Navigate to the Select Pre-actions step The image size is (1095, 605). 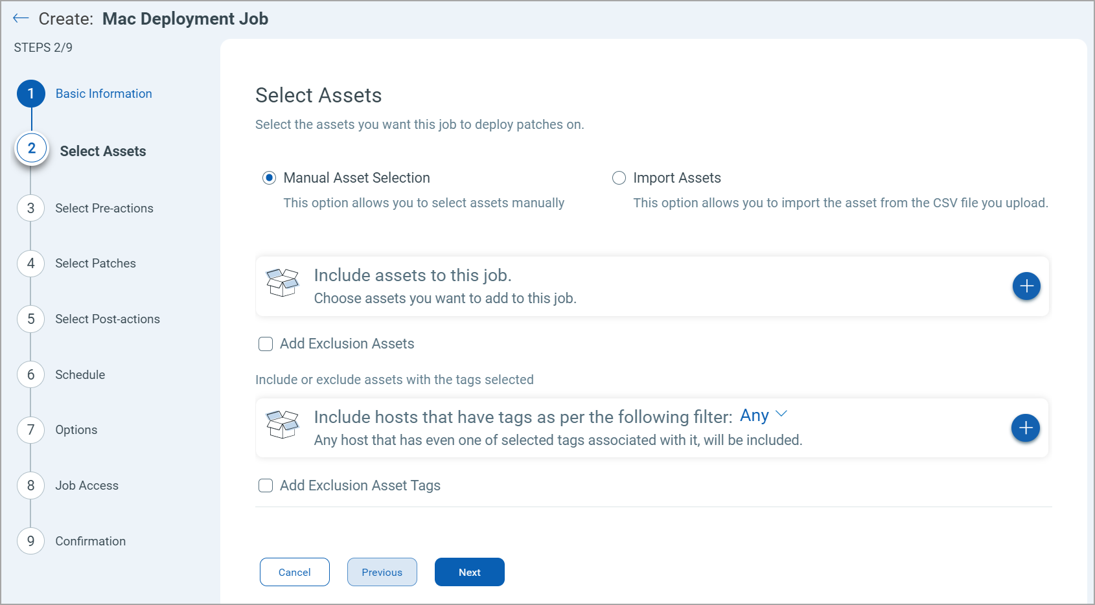click(x=30, y=208)
